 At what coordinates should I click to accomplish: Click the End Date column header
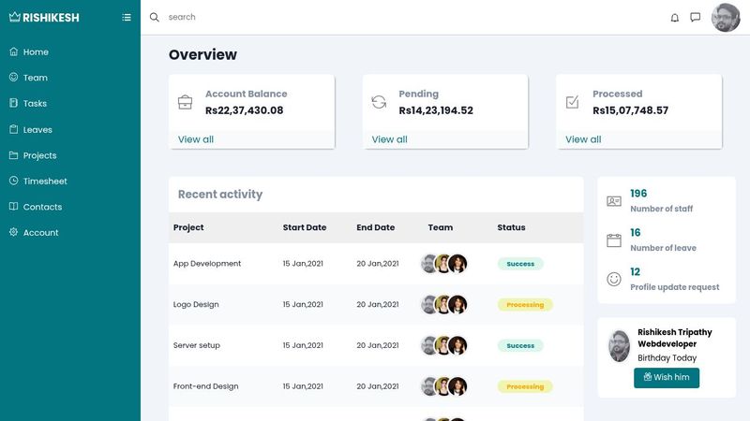pos(376,227)
